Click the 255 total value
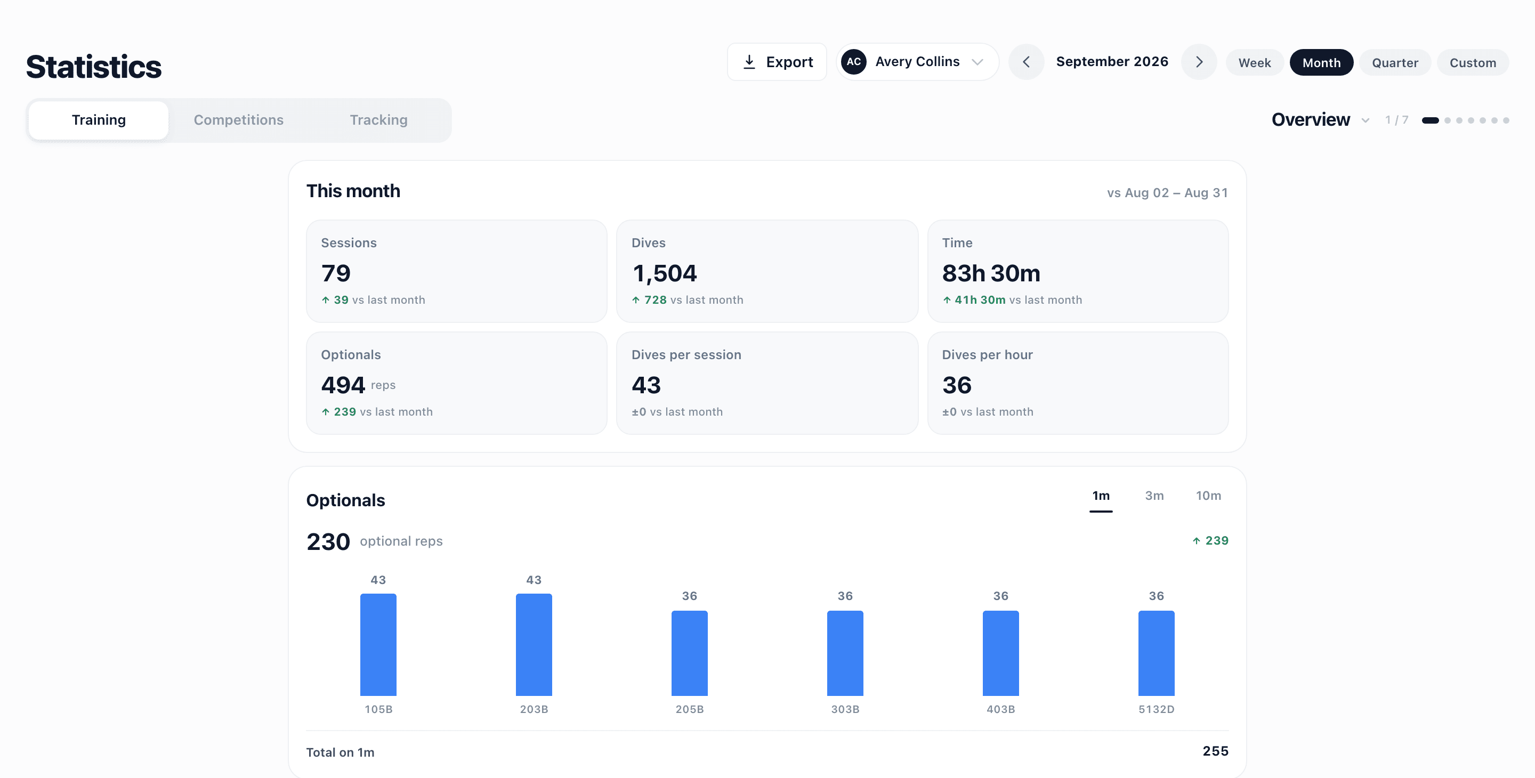The height and width of the screenshot is (778, 1535). (1215, 751)
